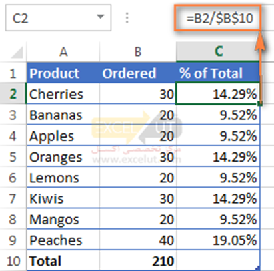Select the Kiwis ordered value 30

point(138,198)
